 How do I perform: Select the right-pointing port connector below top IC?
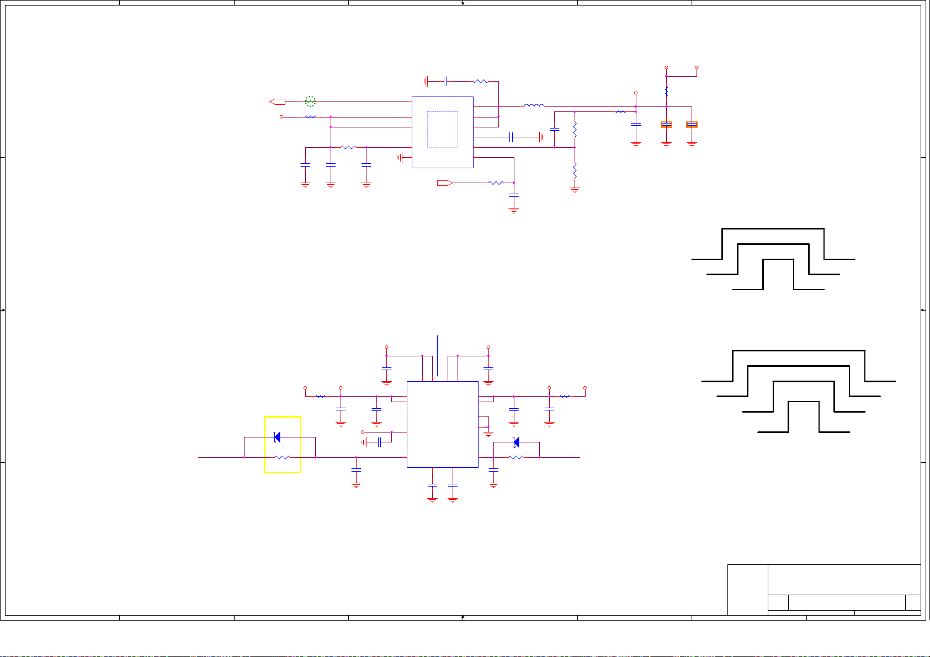click(445, 183)
